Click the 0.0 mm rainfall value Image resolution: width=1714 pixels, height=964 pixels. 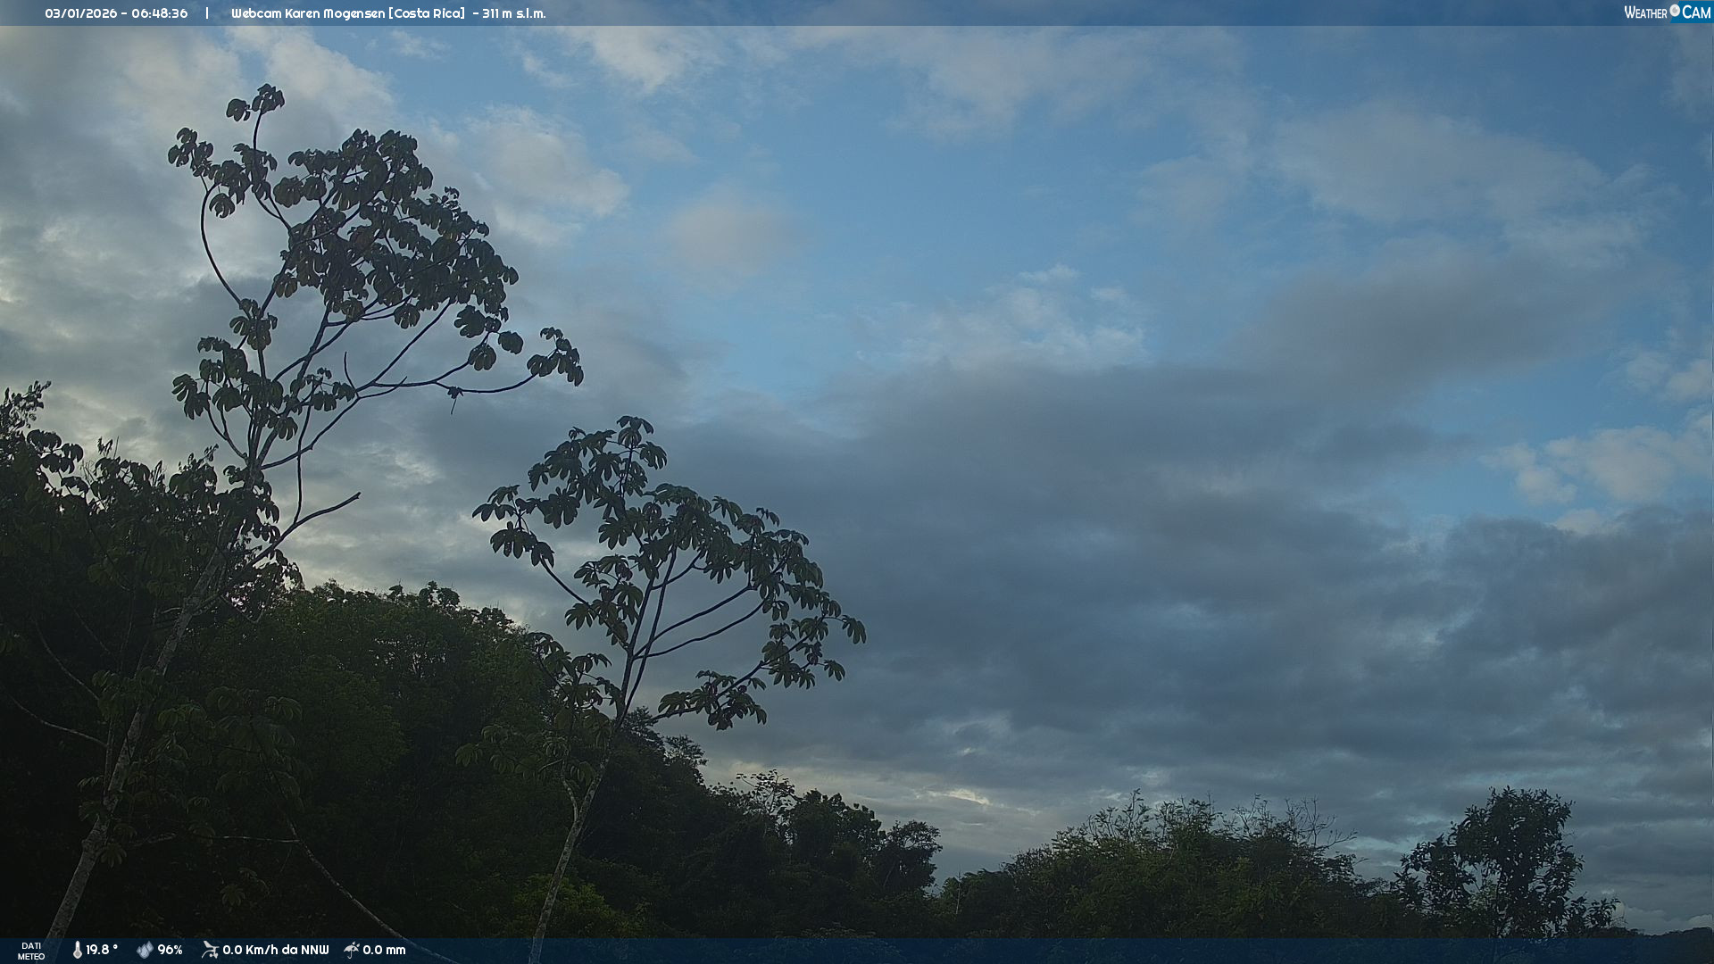[384, 950]
